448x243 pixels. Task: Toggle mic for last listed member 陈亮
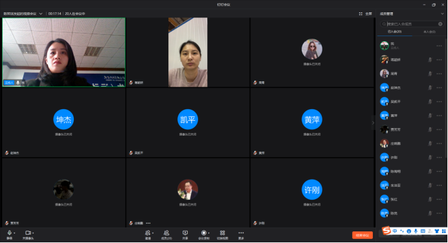pos(430,213)
